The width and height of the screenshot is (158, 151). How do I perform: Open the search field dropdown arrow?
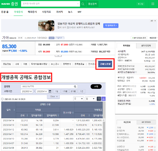point(78,4)
